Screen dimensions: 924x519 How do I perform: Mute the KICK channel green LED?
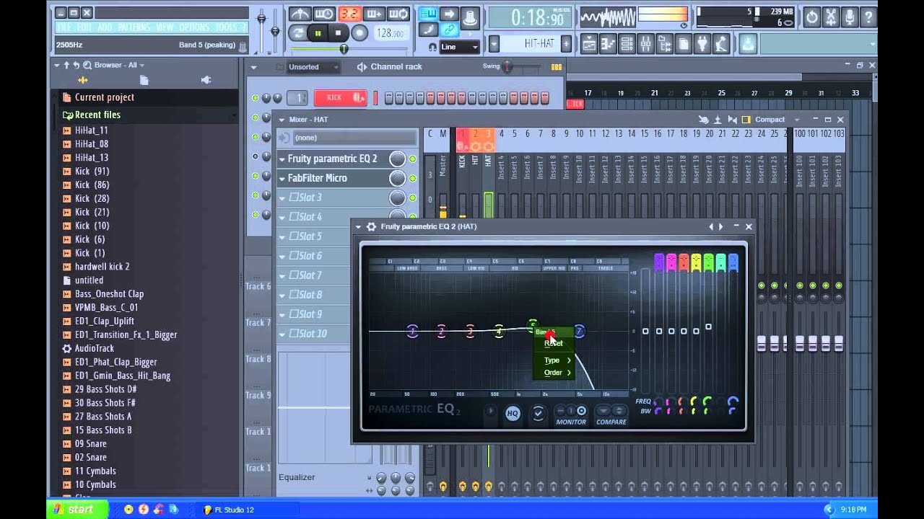[255, 98]
